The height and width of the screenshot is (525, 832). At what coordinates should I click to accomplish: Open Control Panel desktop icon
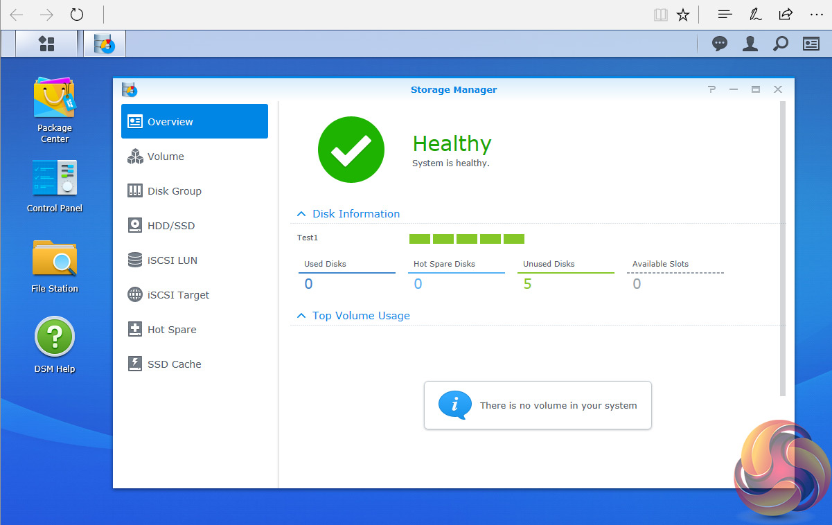pos(55,186)
